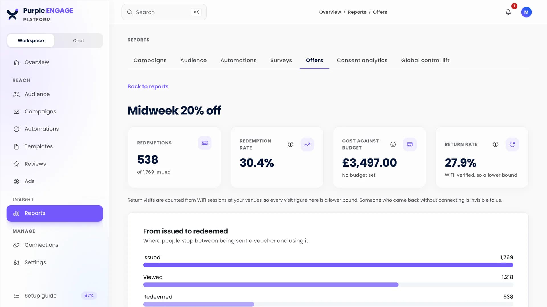Switch to the Workspace toggle
The width and height of the screenshot is (547, 307).
(31, 40)
